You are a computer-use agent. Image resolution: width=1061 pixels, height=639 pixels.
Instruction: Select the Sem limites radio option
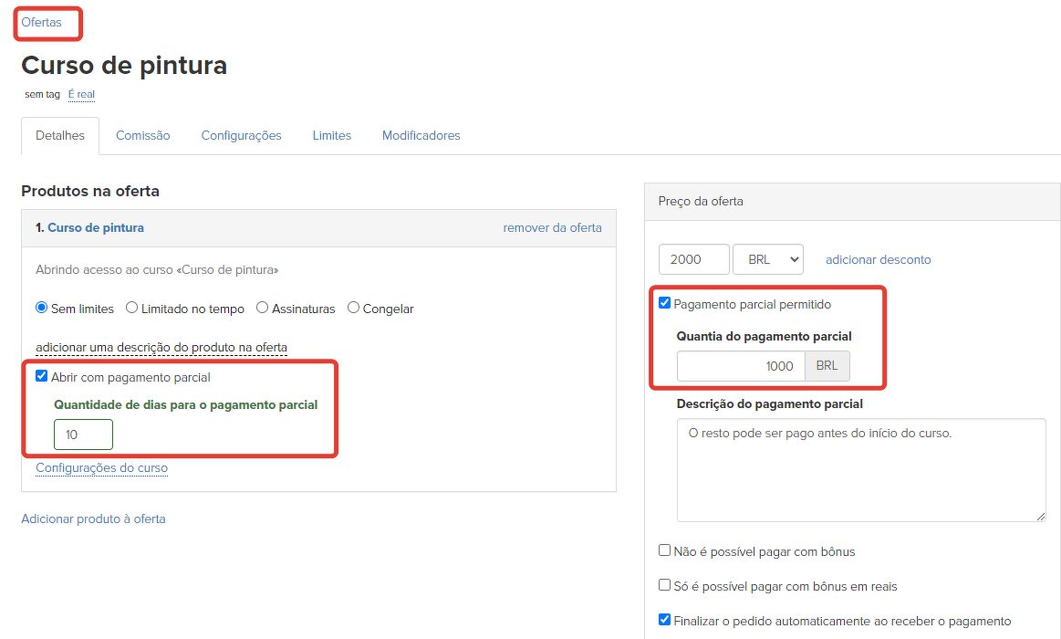[x=41, y=309]
